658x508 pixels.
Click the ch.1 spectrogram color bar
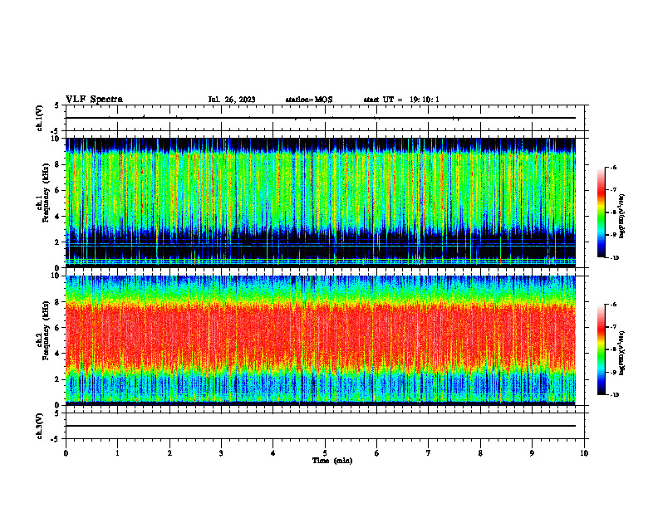[x=601, y=212]
